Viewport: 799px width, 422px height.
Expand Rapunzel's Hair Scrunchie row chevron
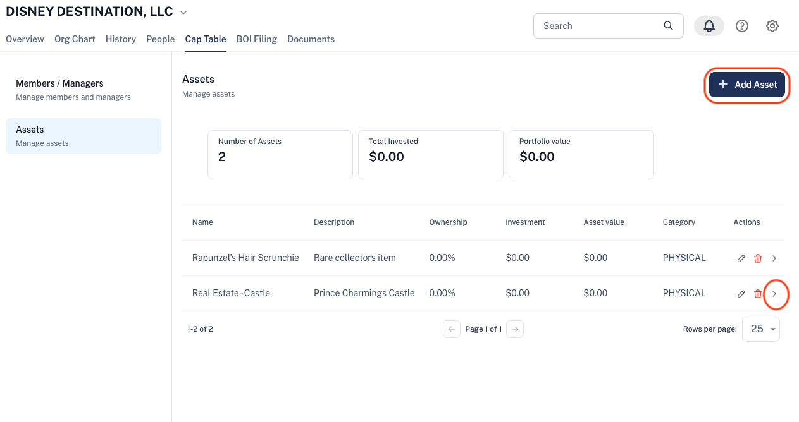click(x=774, y=258)
